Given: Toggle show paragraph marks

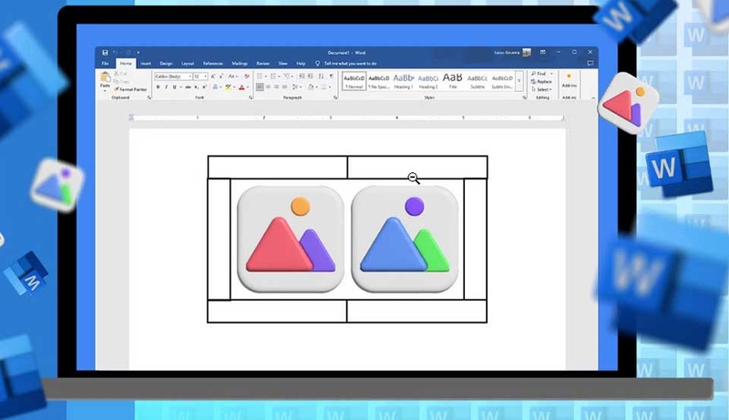Looking at the screenshot, I should point(331,77).
